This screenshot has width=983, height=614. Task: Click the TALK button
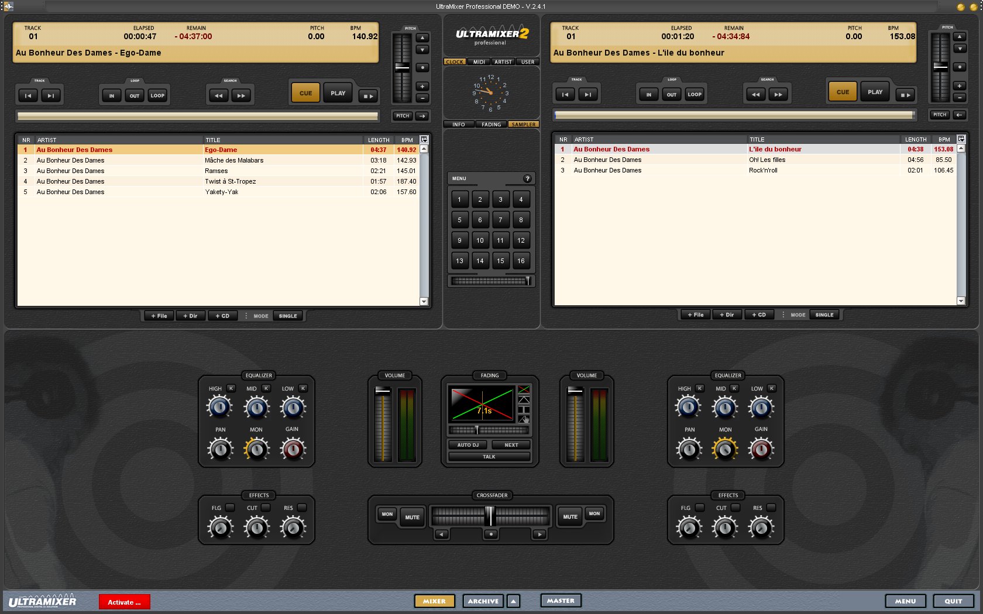point(489,457)
